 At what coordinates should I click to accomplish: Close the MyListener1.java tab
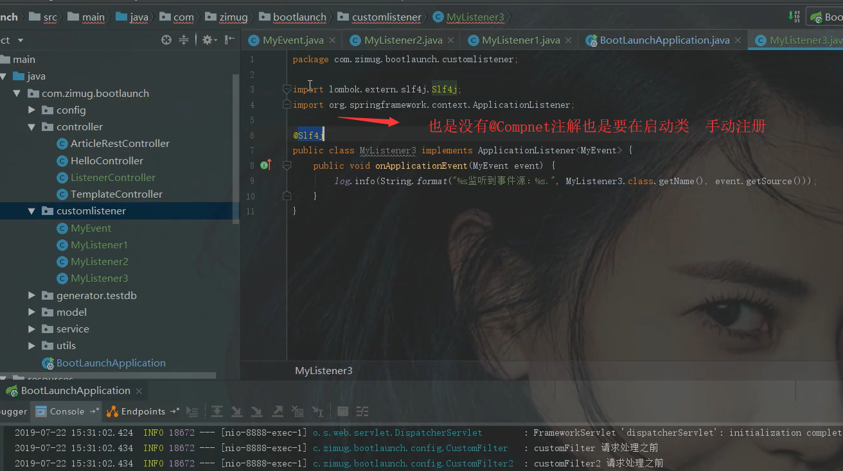tap(569, 40)
